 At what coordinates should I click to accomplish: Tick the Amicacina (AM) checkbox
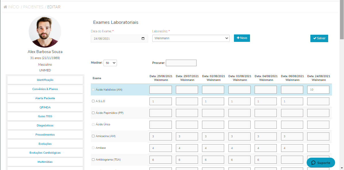[x=93, y=136]
